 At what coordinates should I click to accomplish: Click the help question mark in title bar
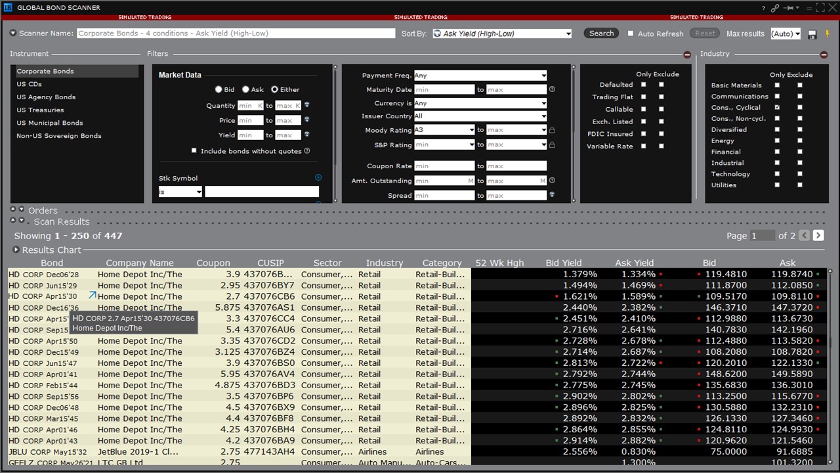click(763, 8)
